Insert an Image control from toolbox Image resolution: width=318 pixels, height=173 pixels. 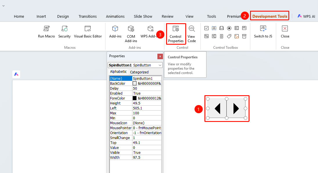click(x=237, y=36)
